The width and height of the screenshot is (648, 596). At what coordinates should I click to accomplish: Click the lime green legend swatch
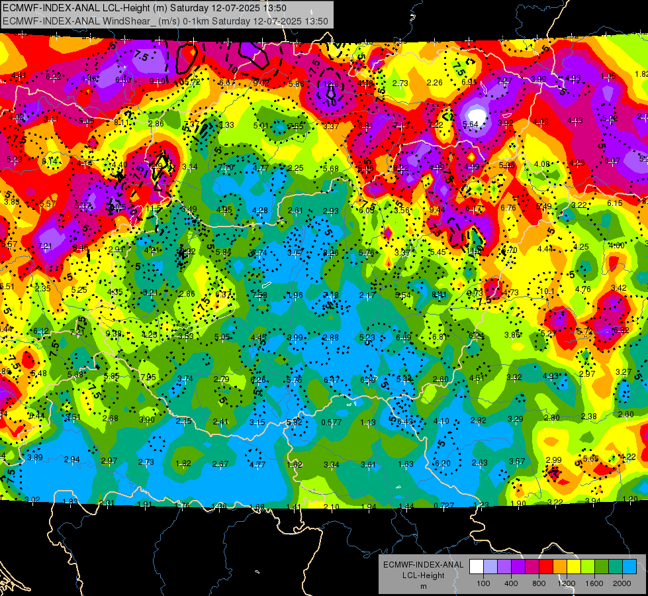coord(588,567)
